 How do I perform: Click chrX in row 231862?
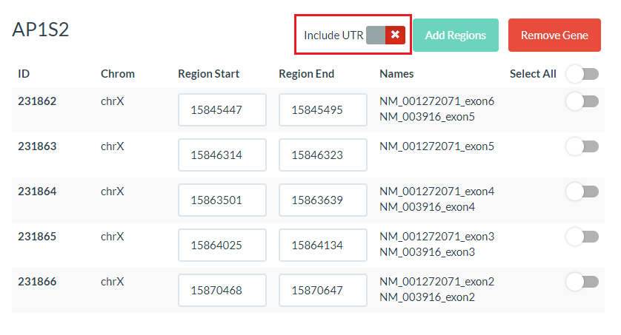[113, 101]
